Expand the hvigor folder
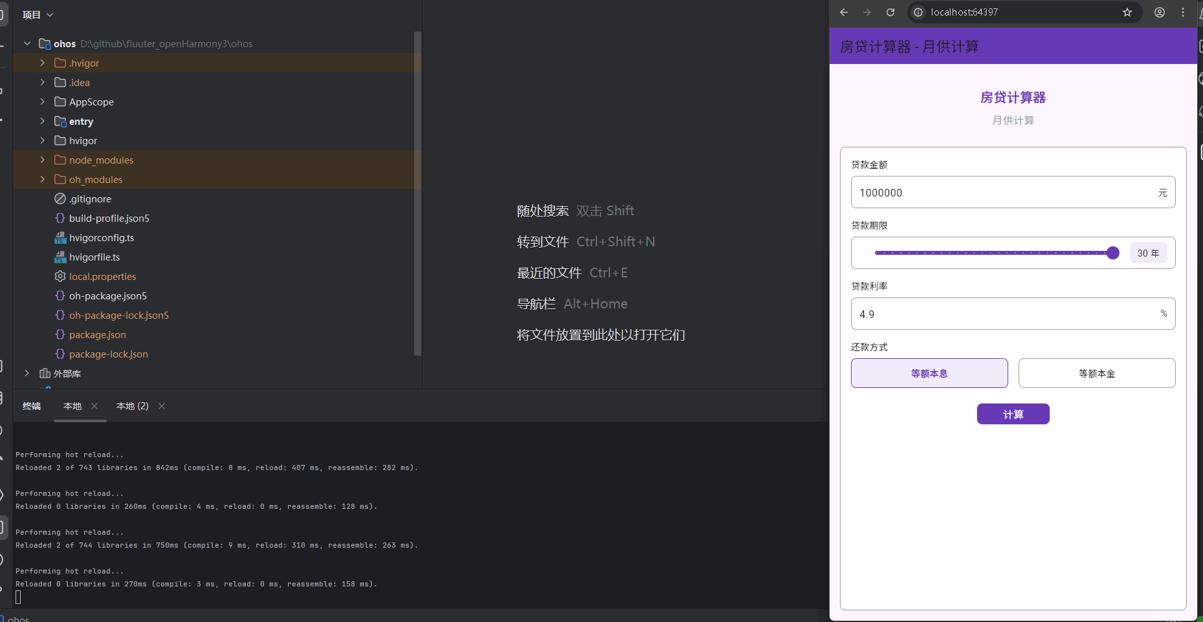 (43, 140)
